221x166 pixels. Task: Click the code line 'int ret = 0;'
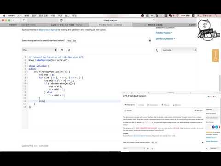pyautogui.click(x=47, y=75)
